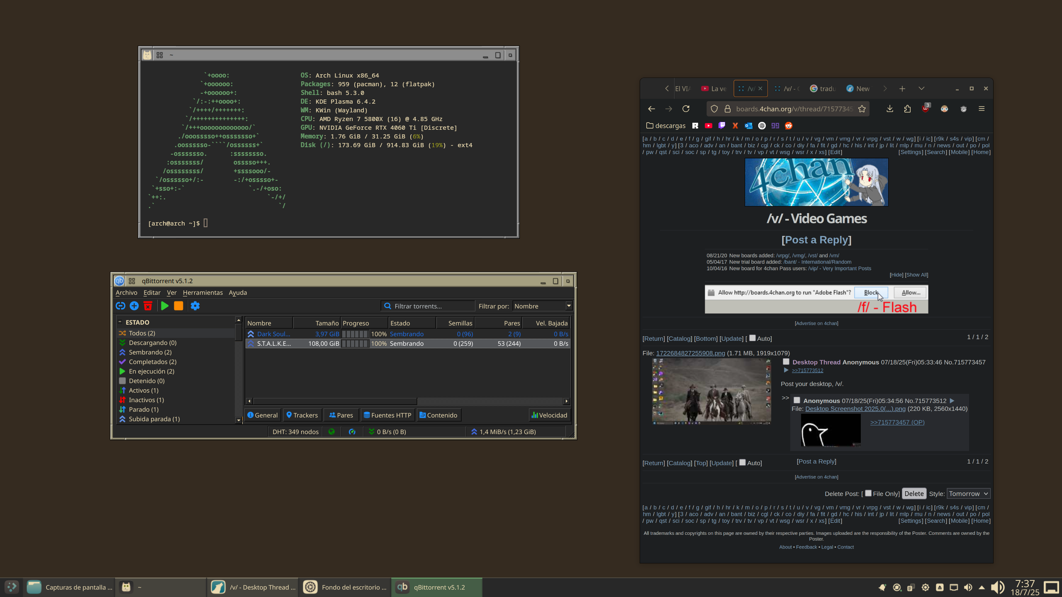Click the tracking protection shield in address bar
The width and height of the screenshot is (1062, 597).
pyautogui.click(x=714, y=109)
